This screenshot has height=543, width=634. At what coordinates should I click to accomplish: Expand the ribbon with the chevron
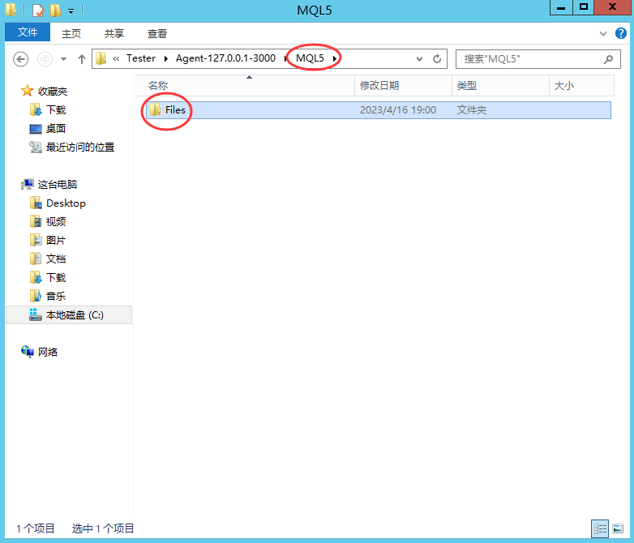pyautogui.click(x=603, y=33)
